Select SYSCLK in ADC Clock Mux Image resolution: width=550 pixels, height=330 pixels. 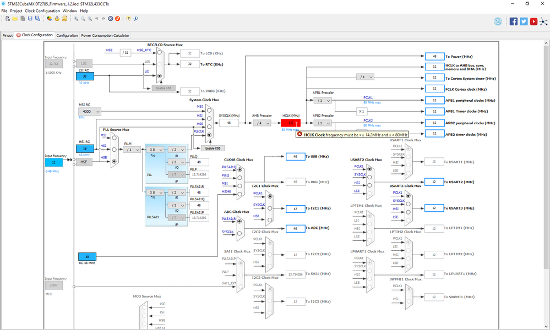[239, 233]
